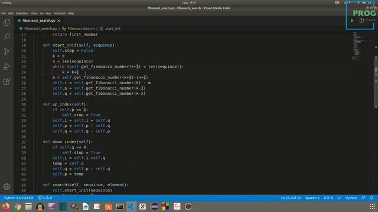
Task: Show Applications grid button
Action: coord(372,207)
